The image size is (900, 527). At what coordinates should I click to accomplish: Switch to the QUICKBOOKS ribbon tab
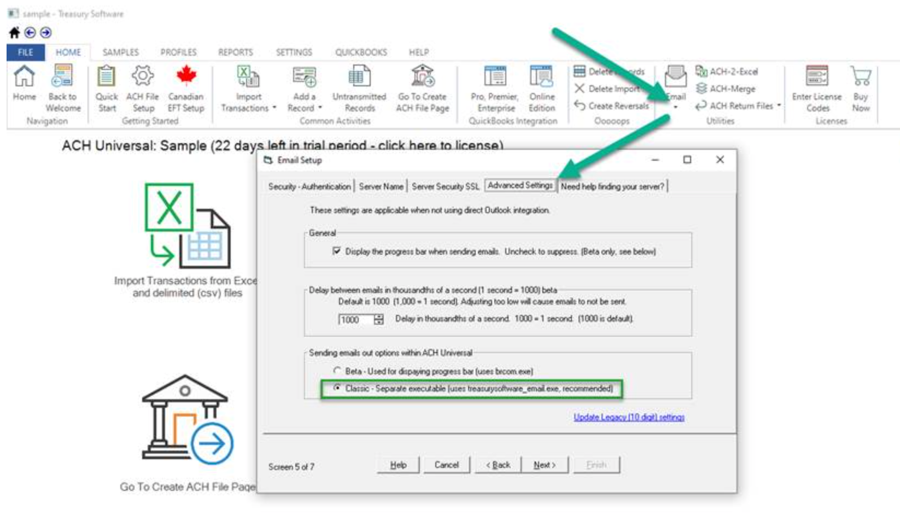point(361,52)
